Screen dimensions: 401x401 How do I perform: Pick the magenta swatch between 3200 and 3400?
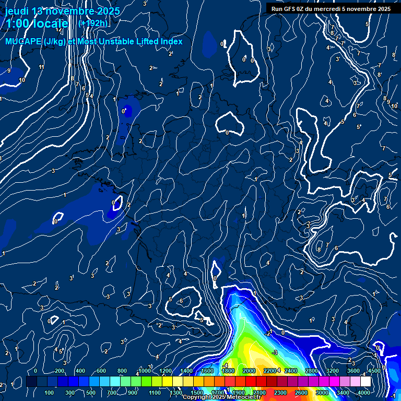(x=335, y=381)
